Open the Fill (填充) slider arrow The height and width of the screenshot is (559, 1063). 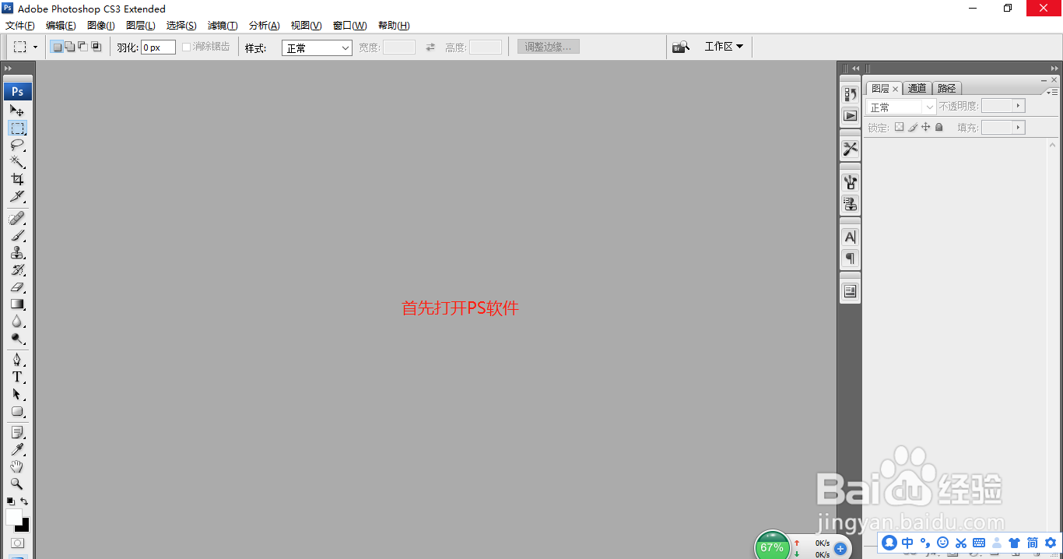pos(1019,127)
